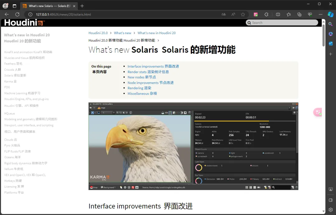The height and width of the screenshot is (215, 336).
Task: Click the Houdini logo
Action: point(24,23)
